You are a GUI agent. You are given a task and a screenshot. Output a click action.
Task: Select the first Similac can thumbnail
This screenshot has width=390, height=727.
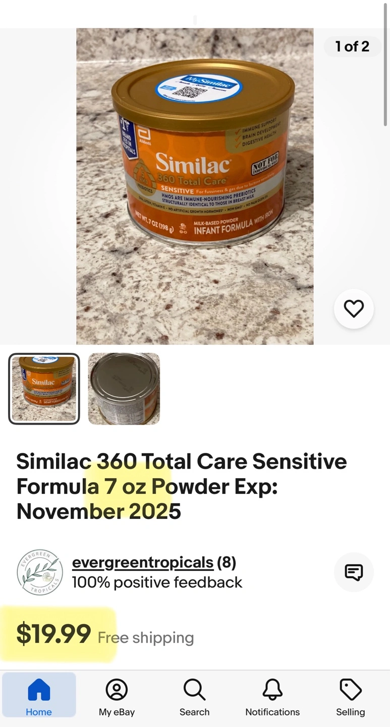(44, 389)
